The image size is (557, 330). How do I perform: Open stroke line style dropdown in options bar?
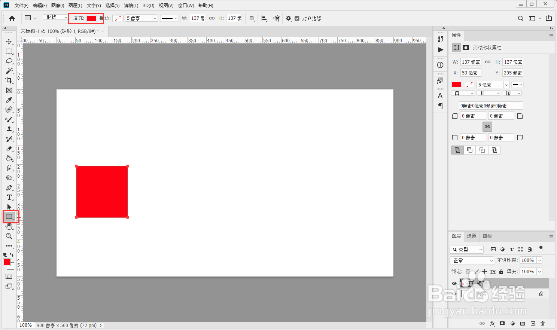169,18
